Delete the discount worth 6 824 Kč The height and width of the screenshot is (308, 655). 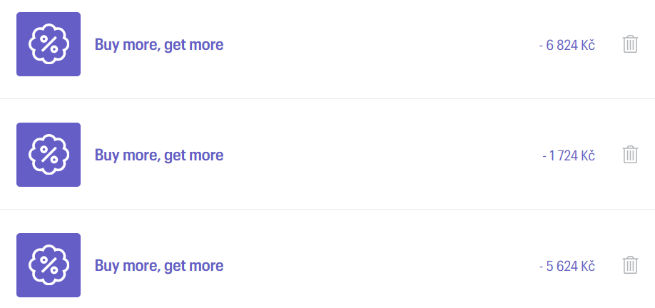click(x=630, y=44)
